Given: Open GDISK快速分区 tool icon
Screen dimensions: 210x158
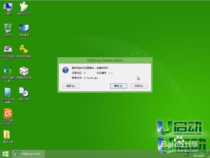Looking at the screenshot, I should click(x=8, y=53).
